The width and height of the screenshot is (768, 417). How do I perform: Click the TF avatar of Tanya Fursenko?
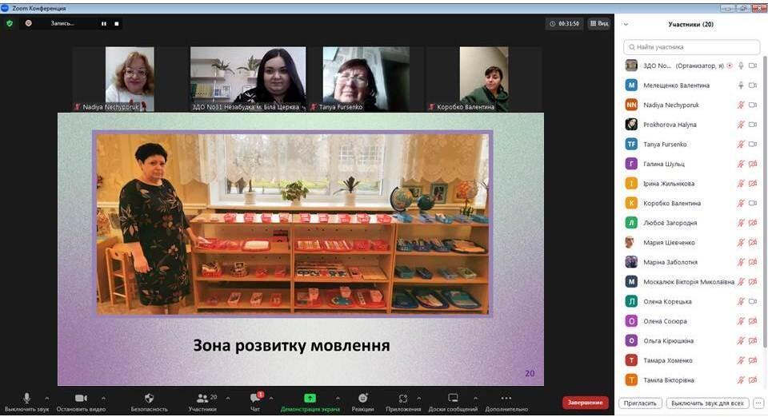(631, 144)
